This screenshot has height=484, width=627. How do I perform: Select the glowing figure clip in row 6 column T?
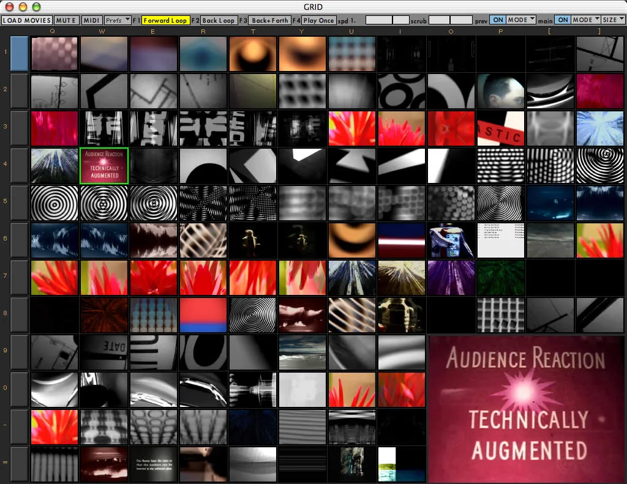point(253,240)
